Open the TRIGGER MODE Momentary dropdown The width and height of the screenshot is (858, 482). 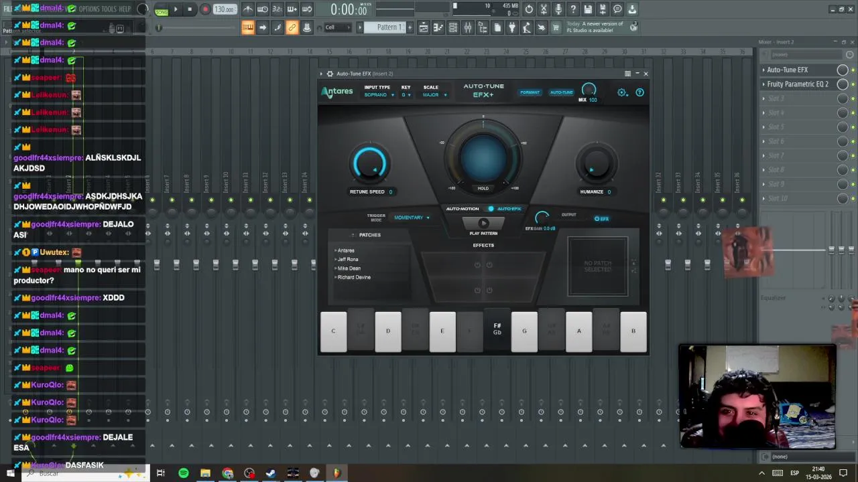coord(412,218)
